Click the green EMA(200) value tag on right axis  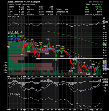coord(105,44)
